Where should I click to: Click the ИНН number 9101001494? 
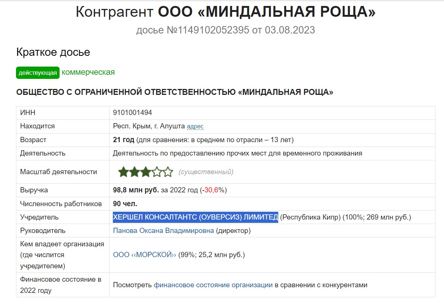coord(133,113)
